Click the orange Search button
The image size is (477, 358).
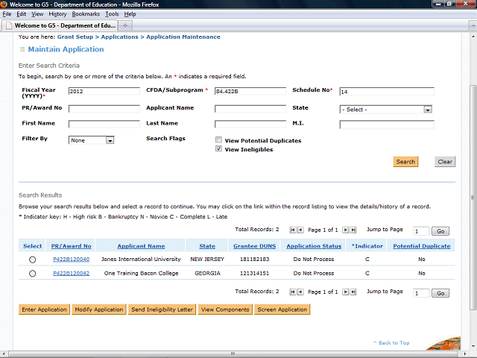pos(405,162)
